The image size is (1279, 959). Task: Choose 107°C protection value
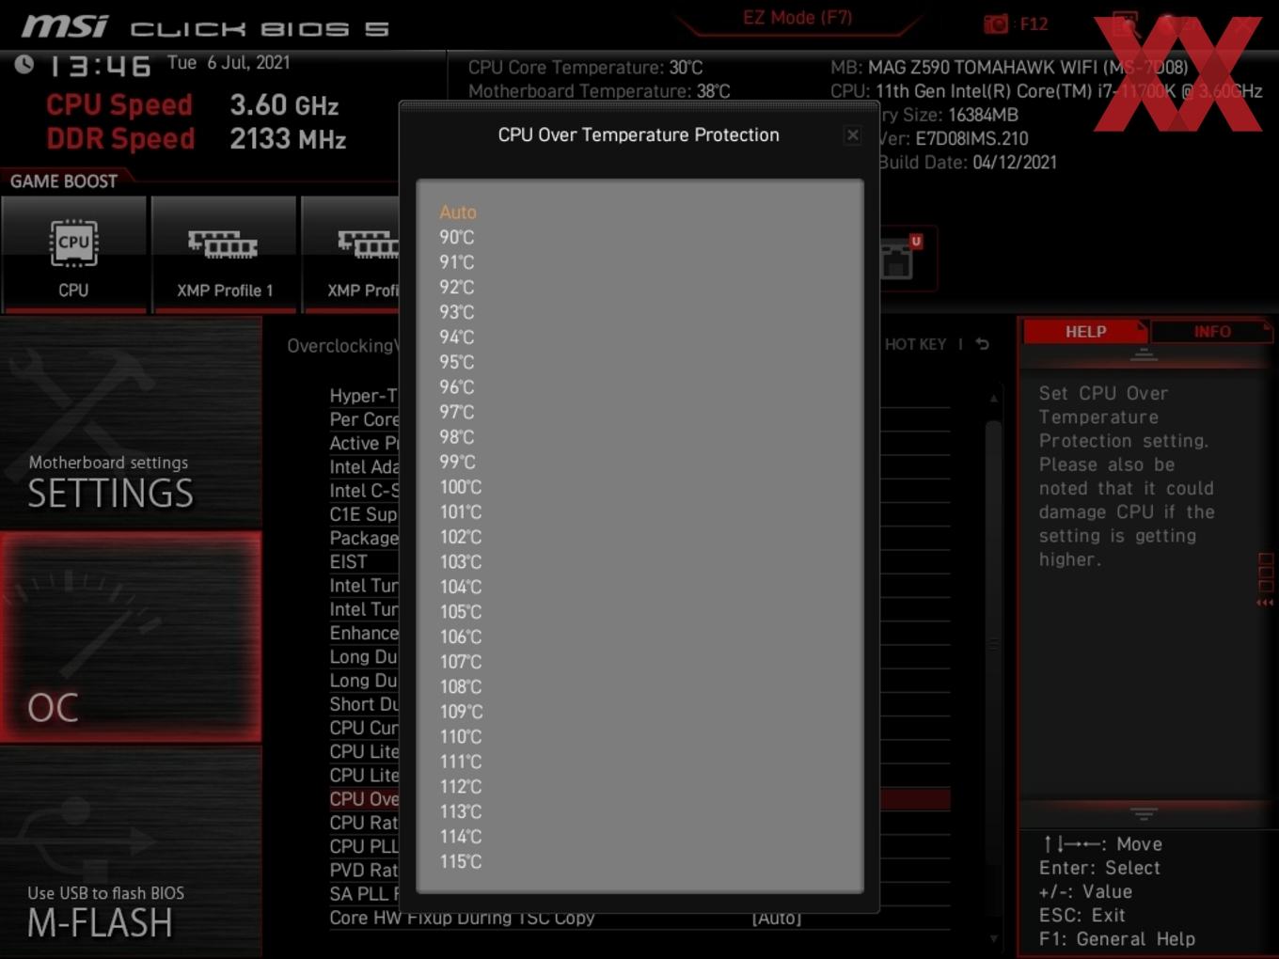click(461, 662)
